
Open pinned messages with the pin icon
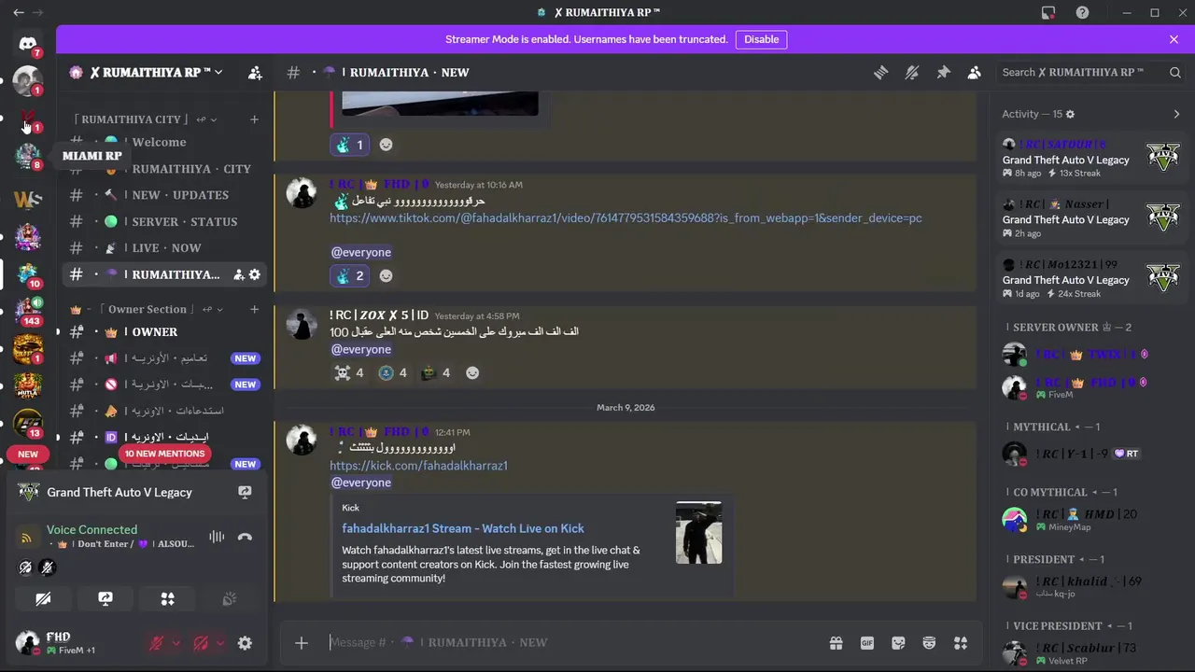(943, 73)
